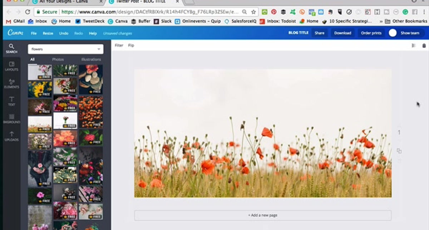Select the All results tab
Screen dimensions: 429x230
(x=32, y=60)
